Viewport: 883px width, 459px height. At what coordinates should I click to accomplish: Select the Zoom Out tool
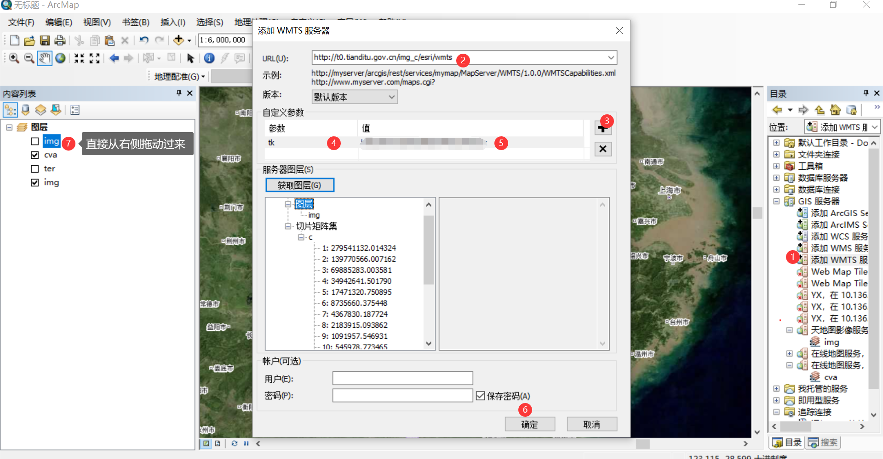pyautogui.click(x=29, y=58)
